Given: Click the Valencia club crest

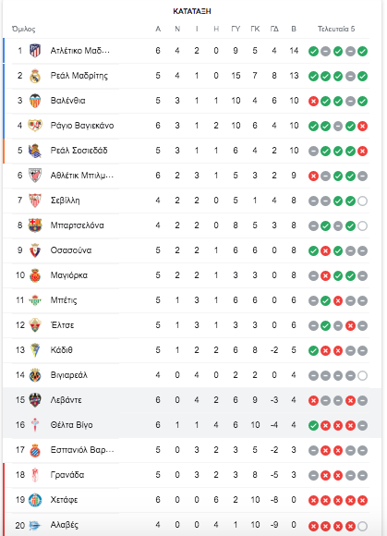Looking at the screenshot, I should click(x=35, y=101).
